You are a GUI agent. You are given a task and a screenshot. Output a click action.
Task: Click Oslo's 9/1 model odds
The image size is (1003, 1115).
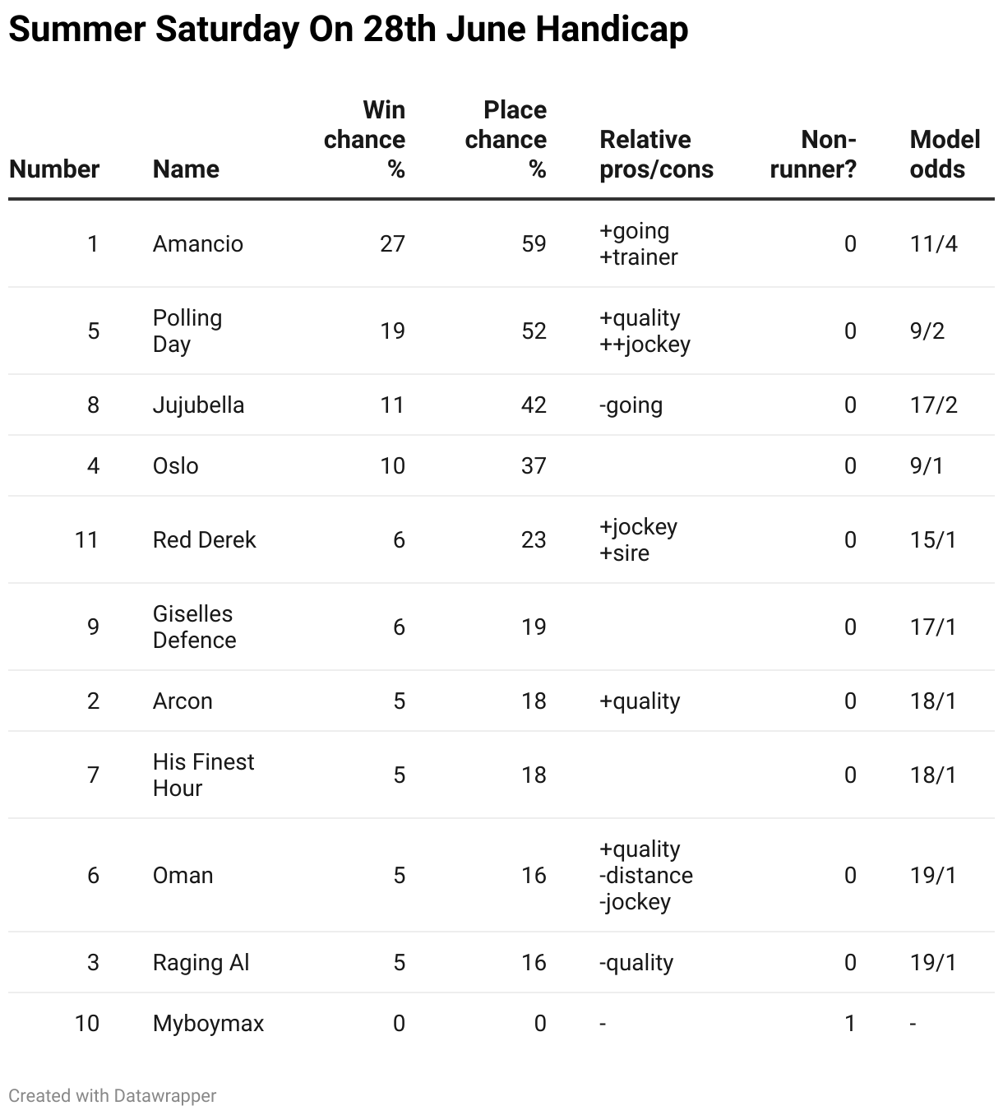pyautogui.click(x=927, y=466)
